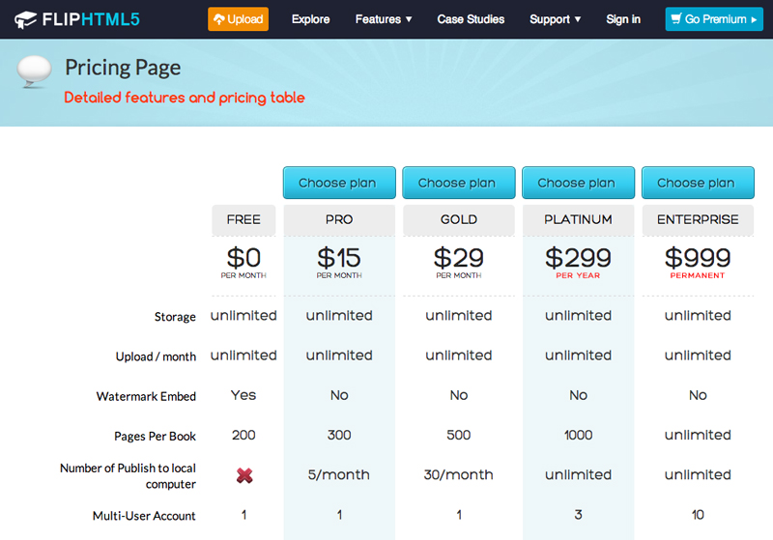Click the $299 per year Platinum price

point(578,261)
